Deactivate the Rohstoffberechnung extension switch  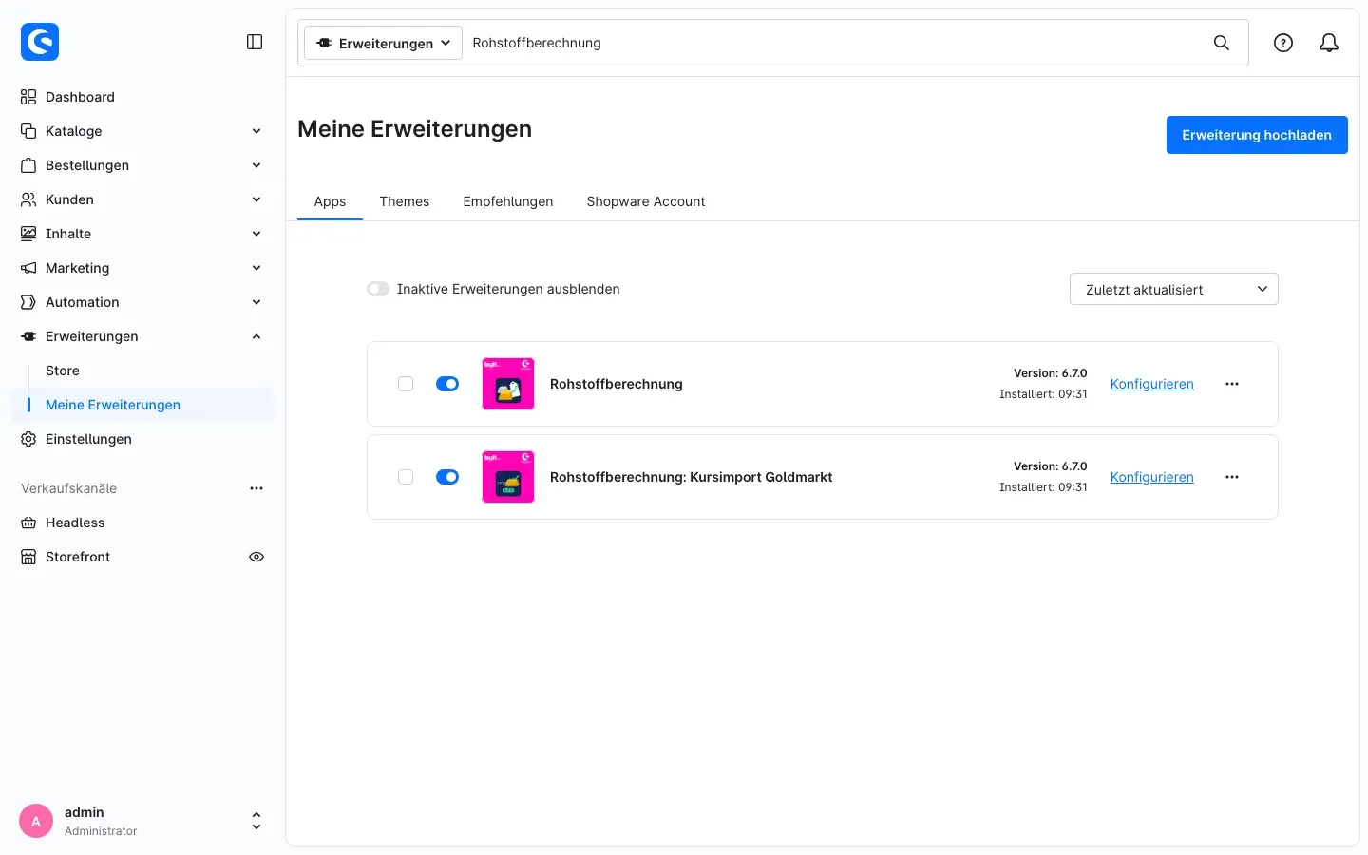[447, 384]
